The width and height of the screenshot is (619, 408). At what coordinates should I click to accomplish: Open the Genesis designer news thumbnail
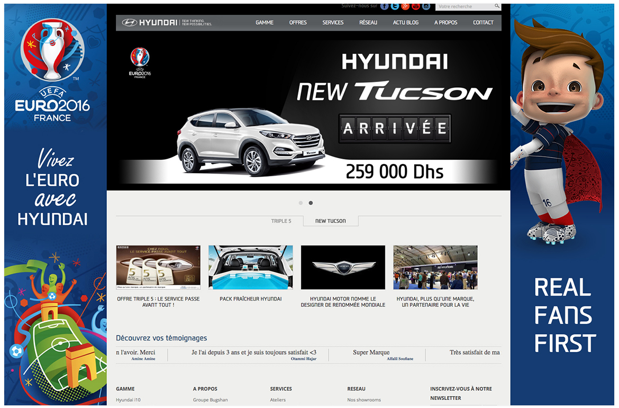point(343,267)
